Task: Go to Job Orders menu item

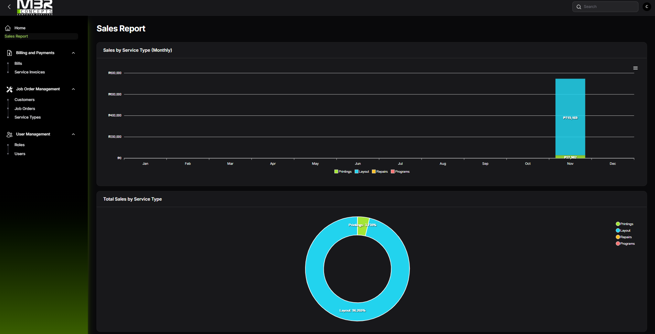Action: [x=25, y=109]
